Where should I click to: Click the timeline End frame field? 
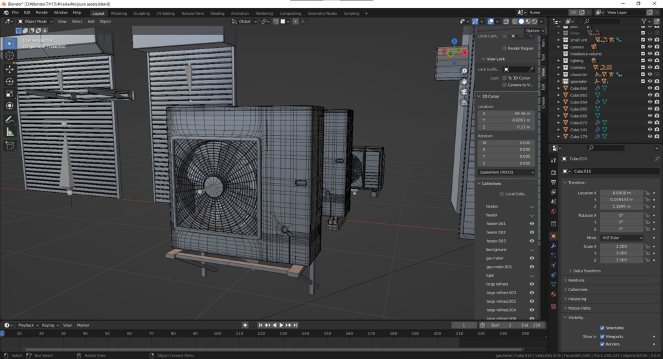coord(531,325)
